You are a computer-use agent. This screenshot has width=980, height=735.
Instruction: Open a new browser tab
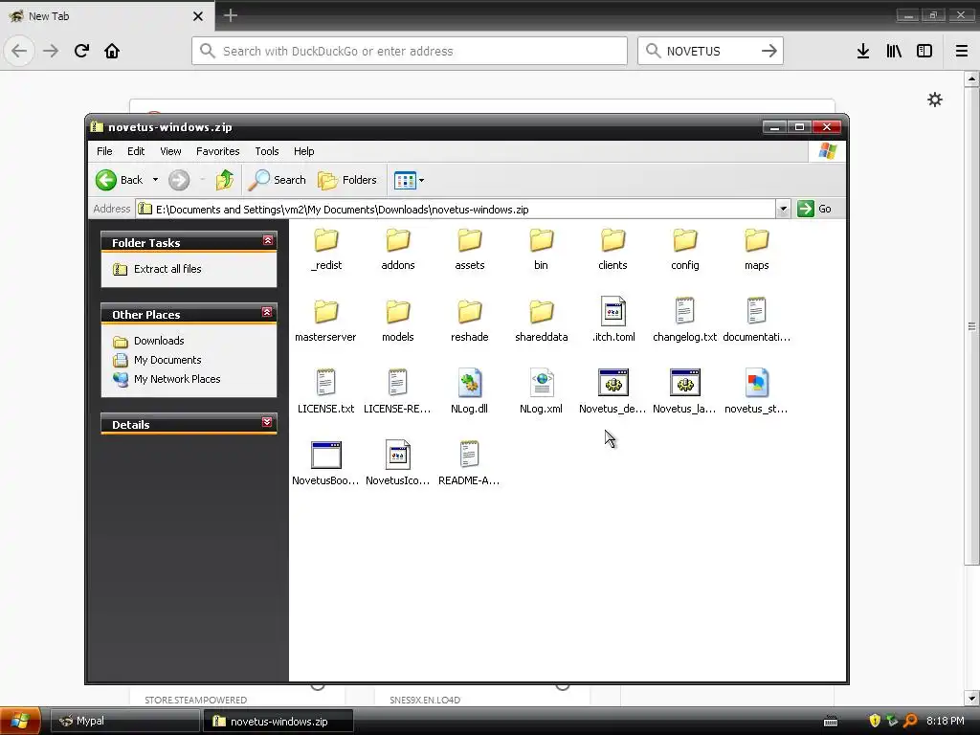point(230,15)
